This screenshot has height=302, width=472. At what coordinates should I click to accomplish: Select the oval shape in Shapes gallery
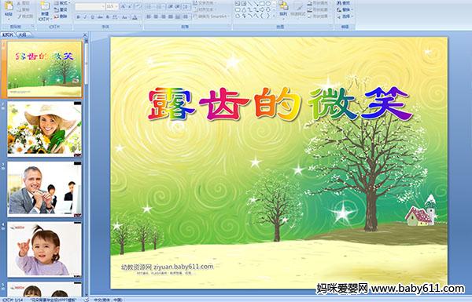[268, 4]
